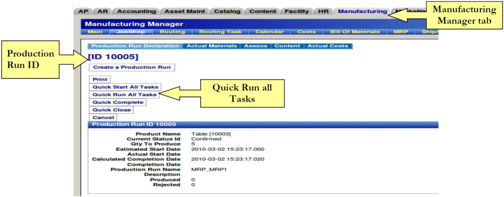
Task: Open the Routing Task menu
Action: [220, 32]
